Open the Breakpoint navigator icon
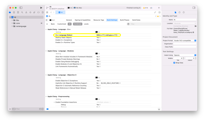The height and width of the screenshot is (121, 205). pos(38,12)
